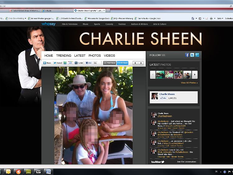This screenshot has width=233, height=175.
Task: Open the WhoSay logo home link
Action: (48, 24)
